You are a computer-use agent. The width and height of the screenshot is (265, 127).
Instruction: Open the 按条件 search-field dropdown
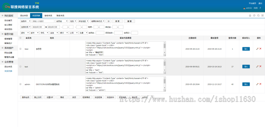pos(26,21)
